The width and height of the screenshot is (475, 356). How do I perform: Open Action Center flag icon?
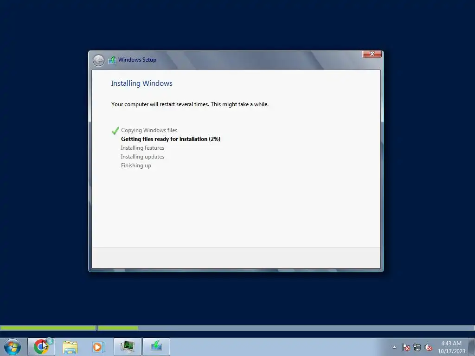[406, 347]
